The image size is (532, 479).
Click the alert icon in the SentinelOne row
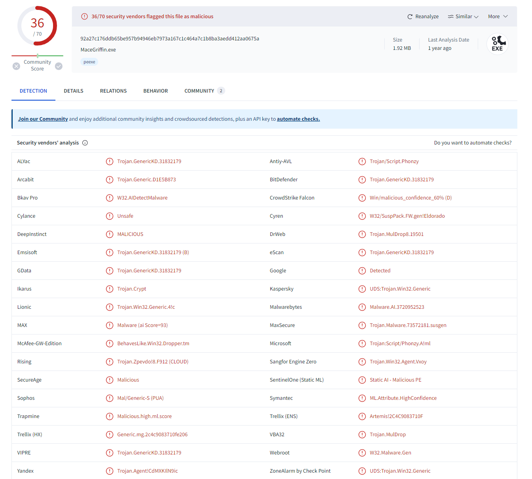(x=362, y=380)
